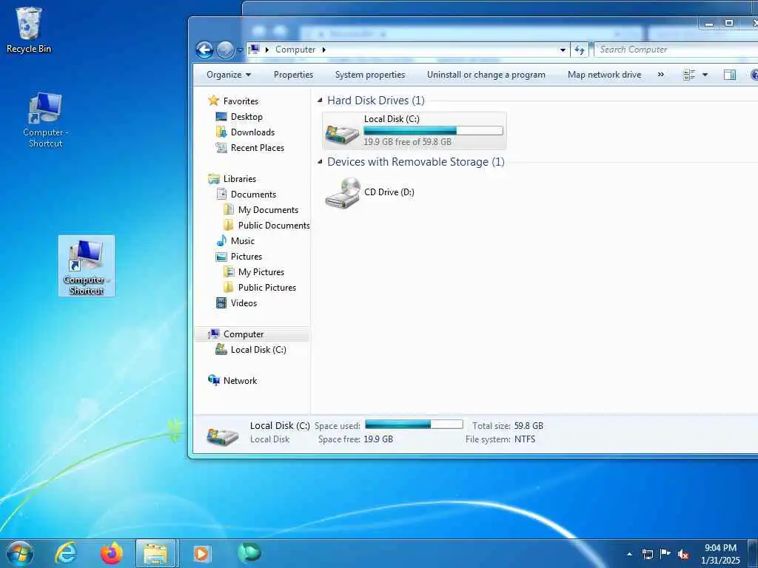Select the Local Disk (C:) drive tile
The height and width of the screenshot is (568, 758).
coord(415,131)
